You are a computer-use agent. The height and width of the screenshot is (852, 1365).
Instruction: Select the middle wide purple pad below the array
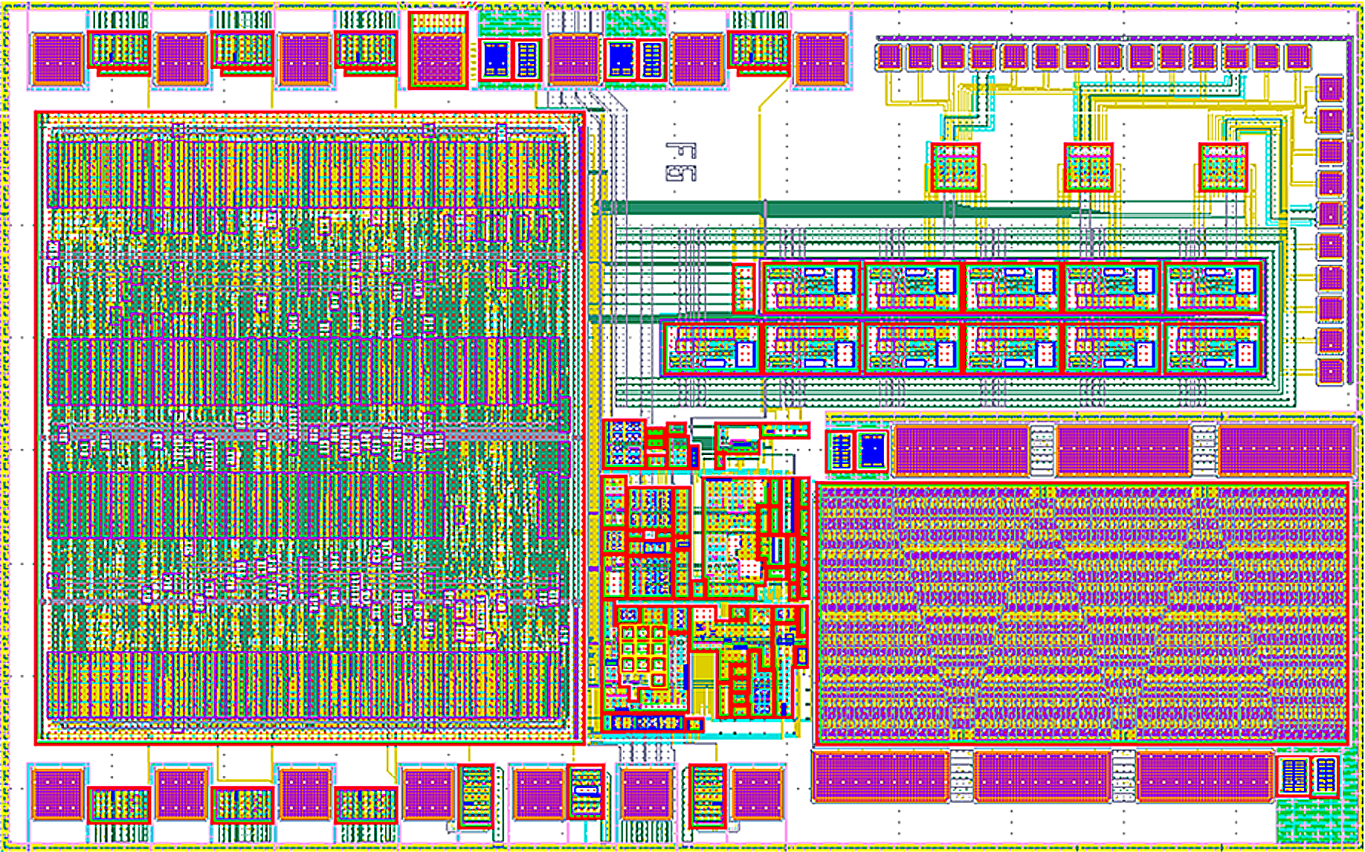click(1042, 777)
